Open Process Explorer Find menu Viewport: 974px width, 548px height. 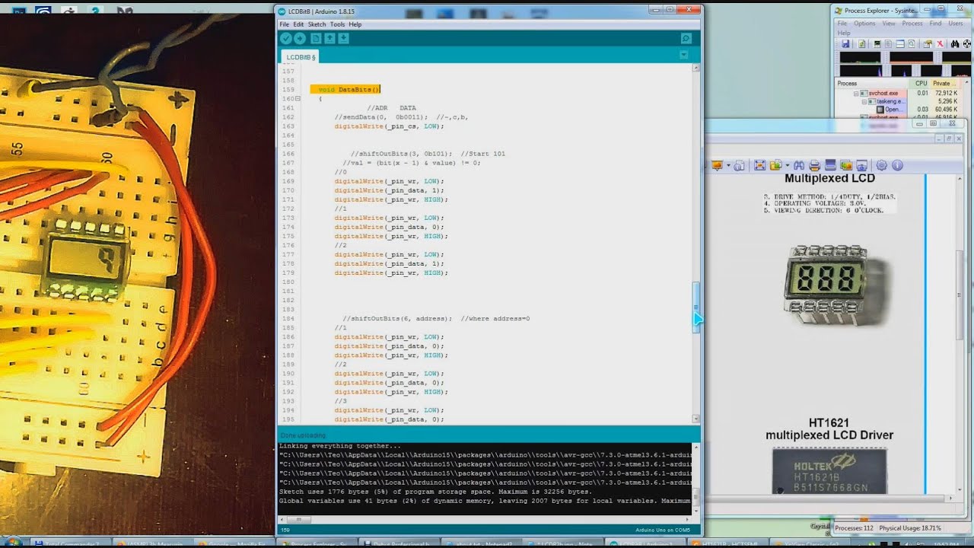coord(935,24)
